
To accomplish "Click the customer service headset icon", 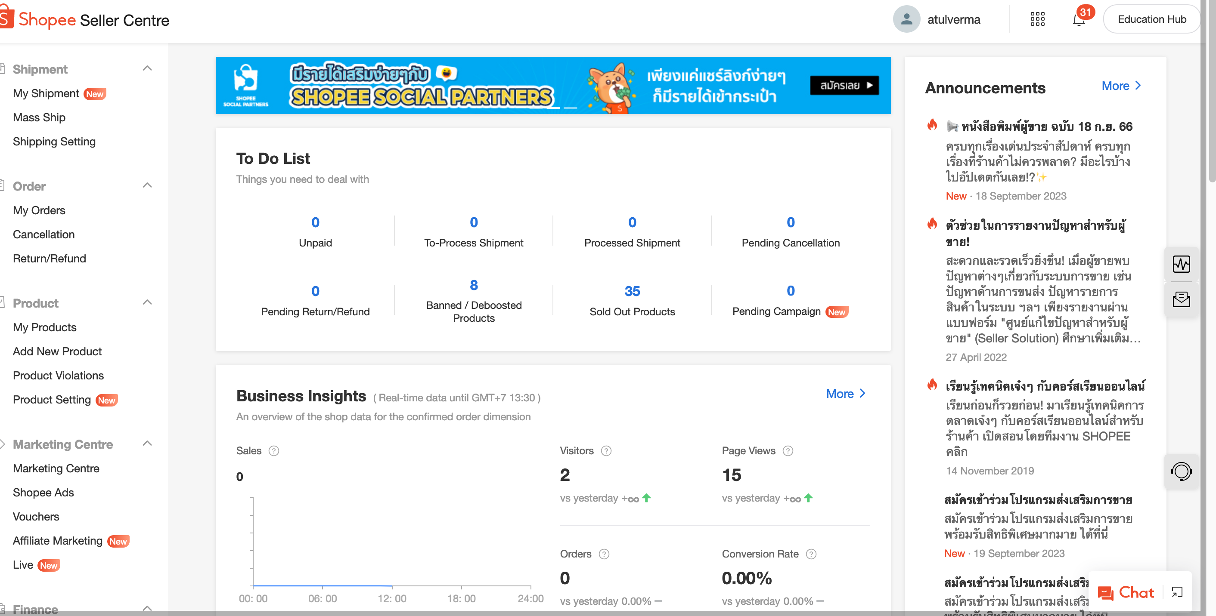I will 1182,471.
